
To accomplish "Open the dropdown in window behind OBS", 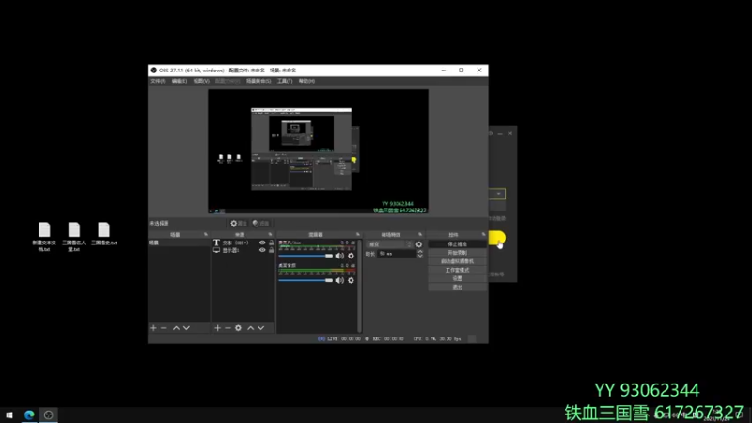I will point(499,194).
